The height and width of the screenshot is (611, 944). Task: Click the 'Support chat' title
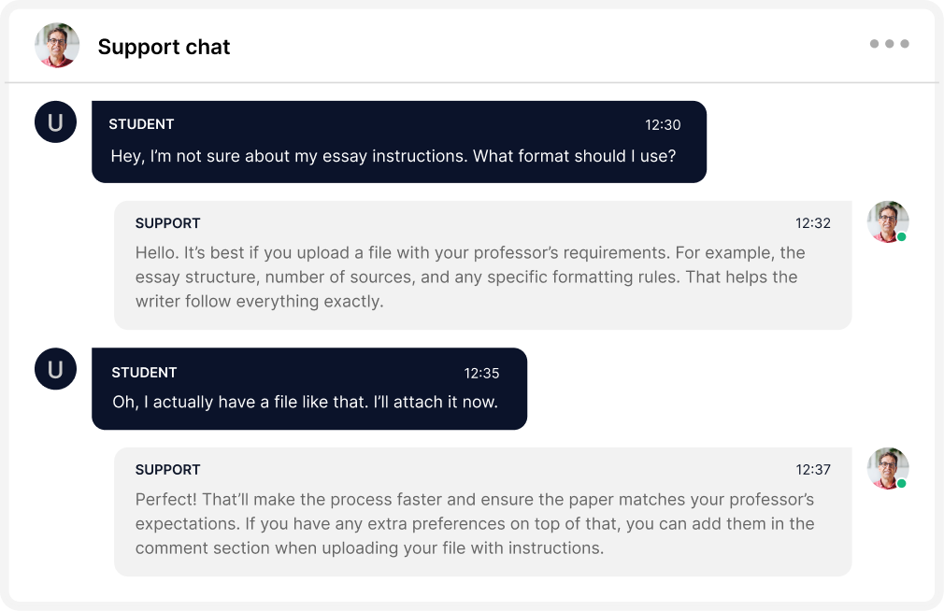coord(164,47)
